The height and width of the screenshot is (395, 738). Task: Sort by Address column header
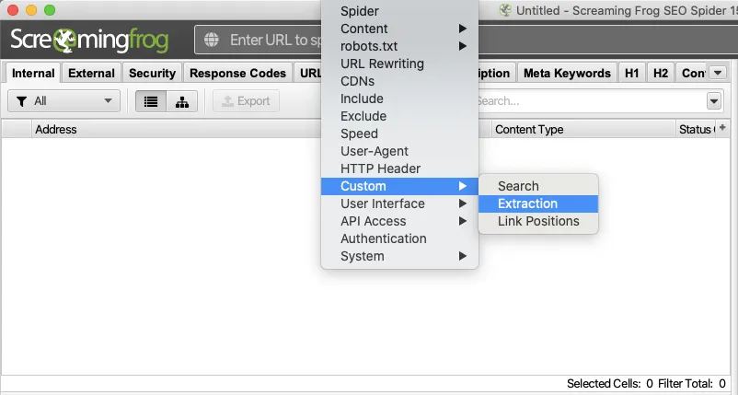pyautogui.click(x=176, y=129)
